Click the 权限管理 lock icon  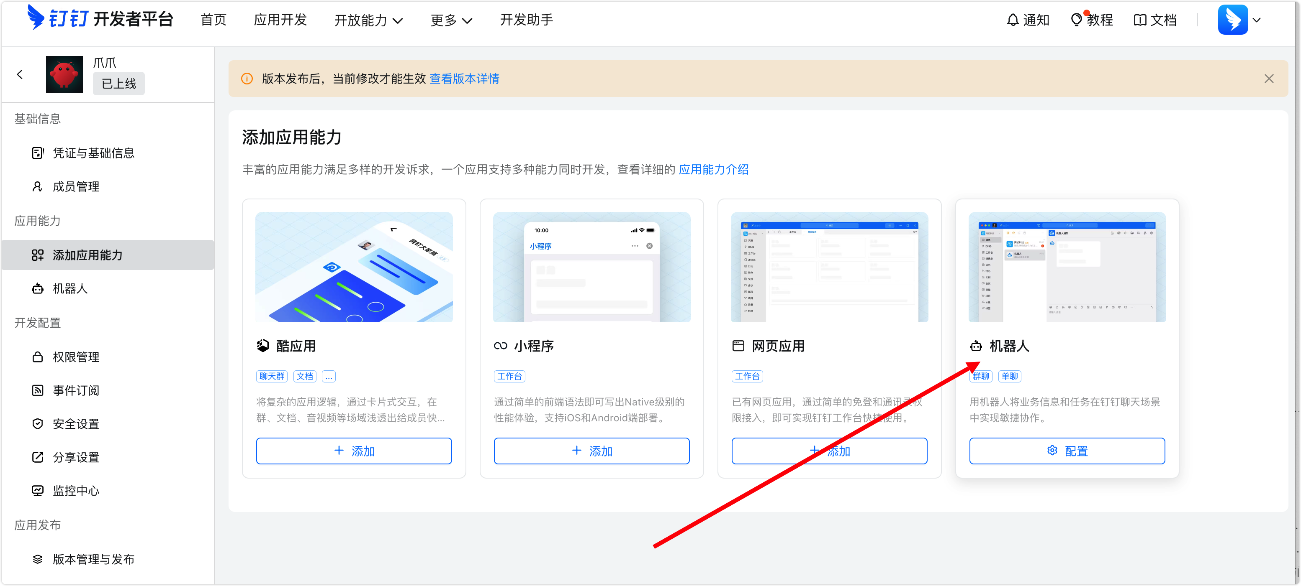coord(37,357)
